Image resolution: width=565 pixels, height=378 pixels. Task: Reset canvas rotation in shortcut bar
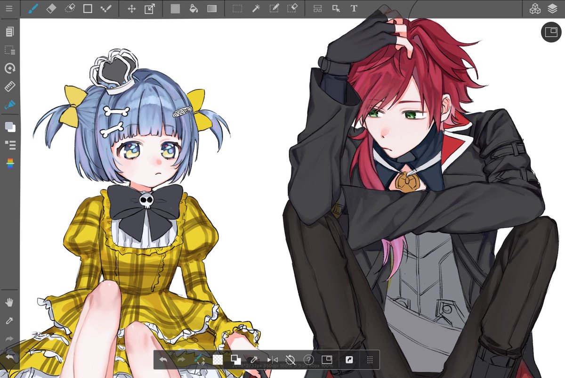click(x=291, y=360)
